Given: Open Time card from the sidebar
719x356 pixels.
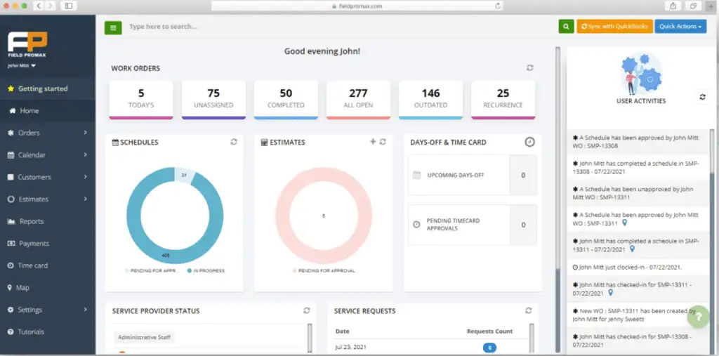Looking at the screenshot, I should pos(48,265).
